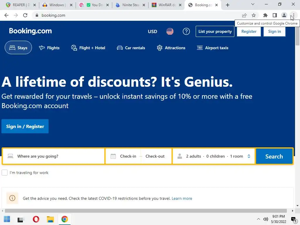Click the scroll down arrow of page scrollbar

pyautogui.click(x=297, y=206)
